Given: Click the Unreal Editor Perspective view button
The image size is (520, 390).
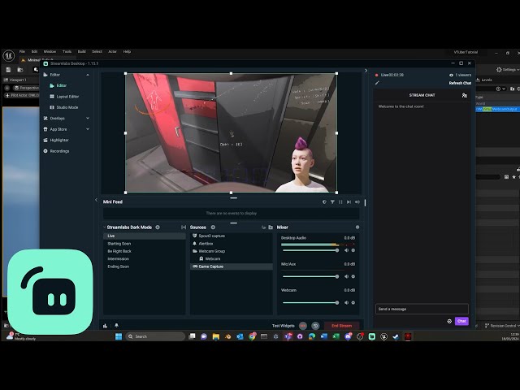Looking at the screenshot, I should click(26, 88).
